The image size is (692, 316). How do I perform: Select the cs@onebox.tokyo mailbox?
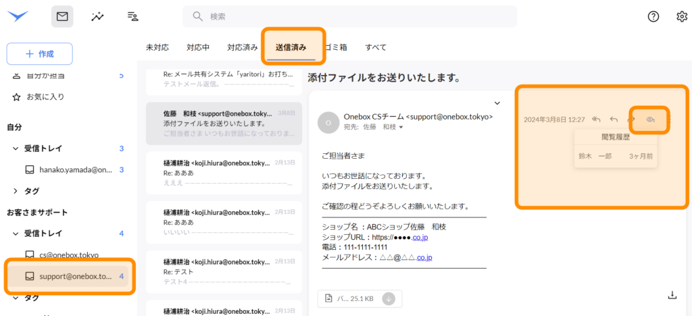click(x=68, y=255)
